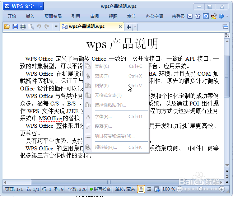Click the shirt skin-change icon
The width and height of the screenshot is (233, 197).
point(197,16)
